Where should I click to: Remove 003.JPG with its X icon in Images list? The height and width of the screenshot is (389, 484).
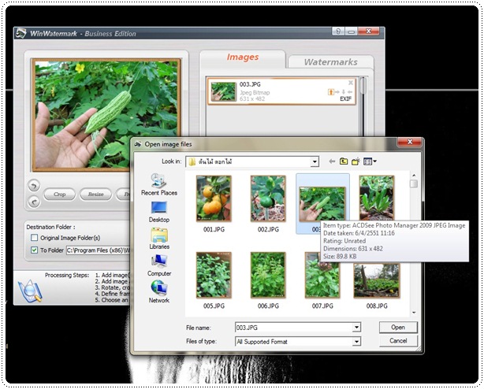tap(350, 83)
